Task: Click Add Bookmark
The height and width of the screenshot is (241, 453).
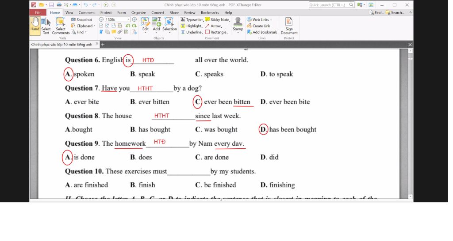Action: click(262, 32)
